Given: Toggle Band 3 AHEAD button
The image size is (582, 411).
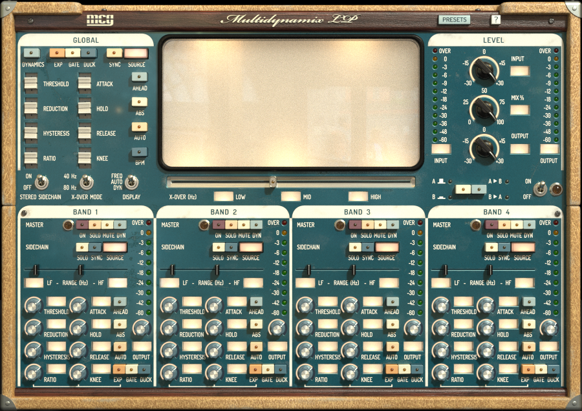Looking at the screenshot, I should click(392, 302).
